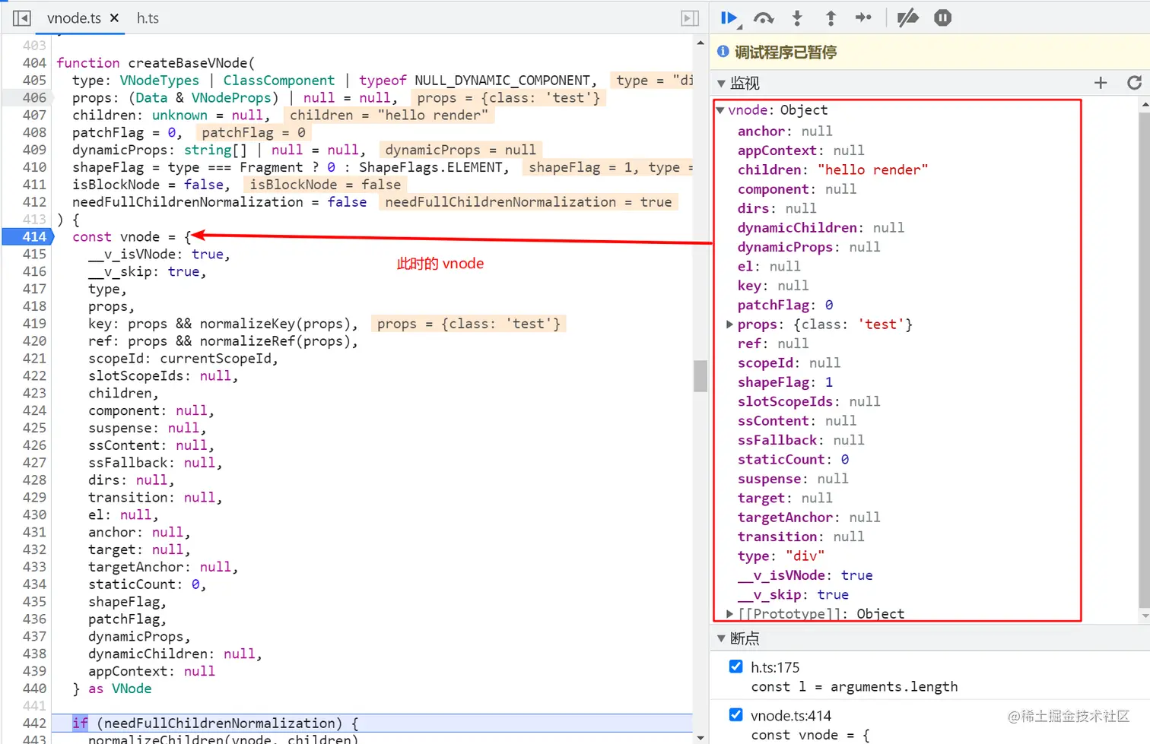1150x744 pixels.
Task: Uncheck the vnode.ts:414 breakpoint
Action: (735, 714)
